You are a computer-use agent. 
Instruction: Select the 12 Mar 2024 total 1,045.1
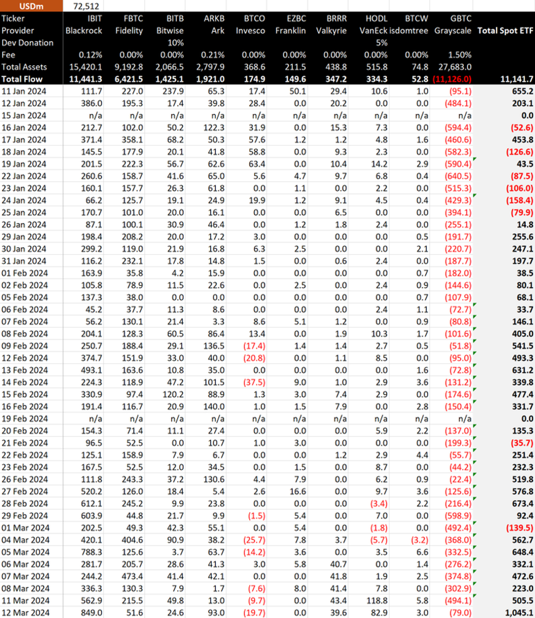[519, 613]
